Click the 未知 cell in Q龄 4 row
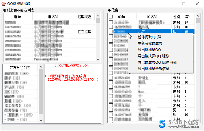 tap(176, 78)
